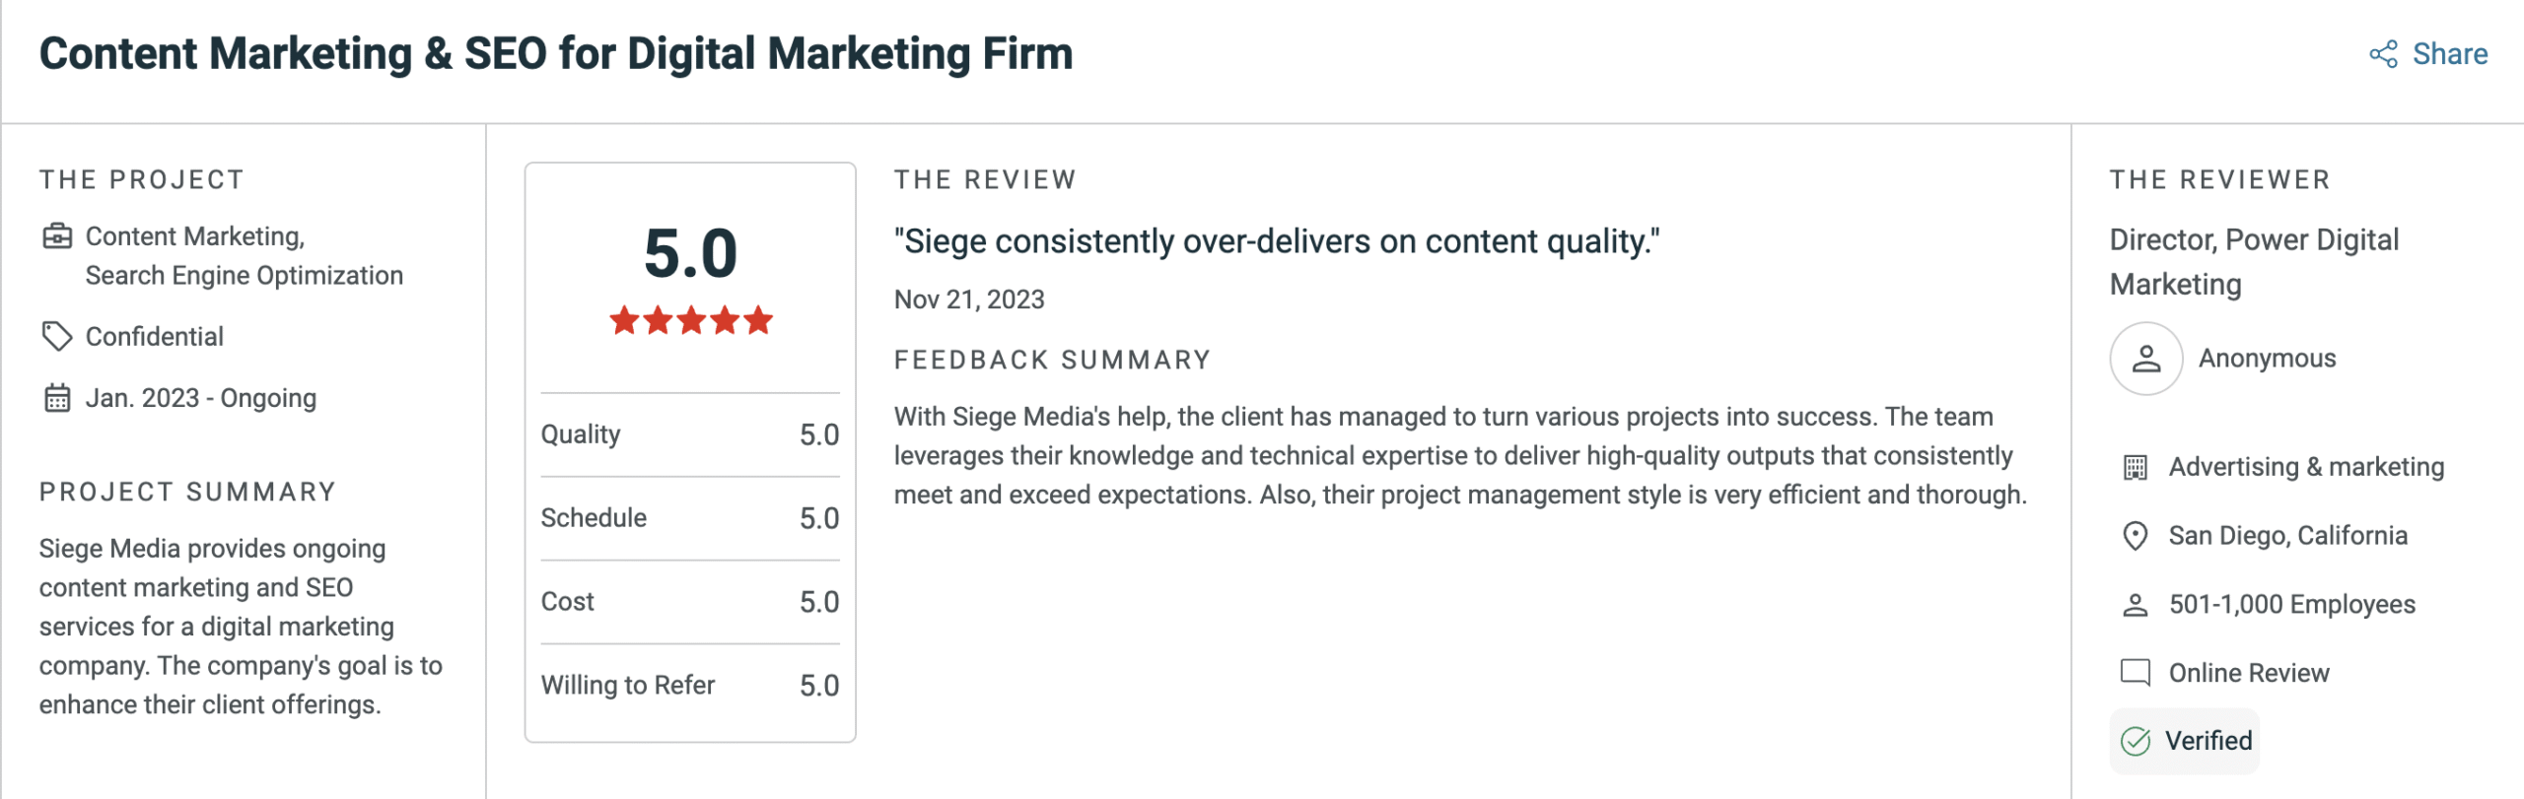Click the Share icon
The width and height of the screenshot is (2524, 799).
coord(2383,54)
